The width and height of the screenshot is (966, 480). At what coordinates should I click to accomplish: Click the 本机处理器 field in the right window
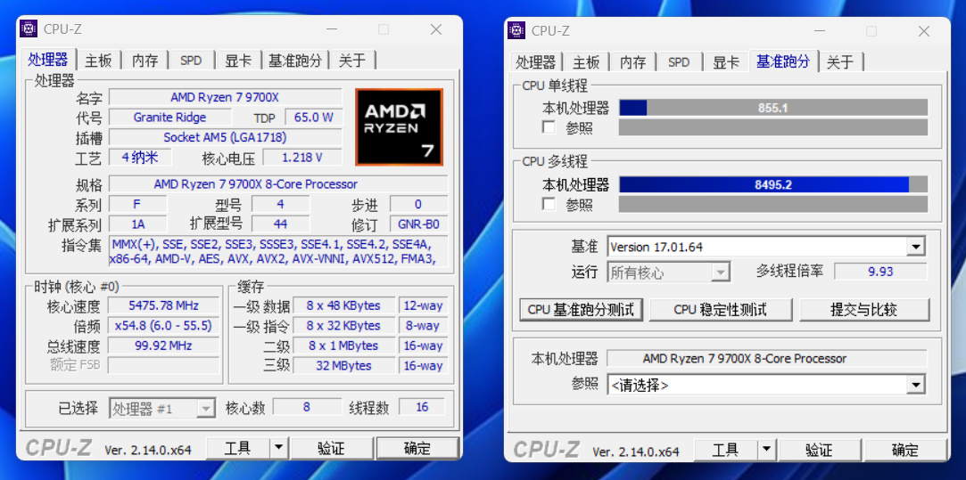767,358
